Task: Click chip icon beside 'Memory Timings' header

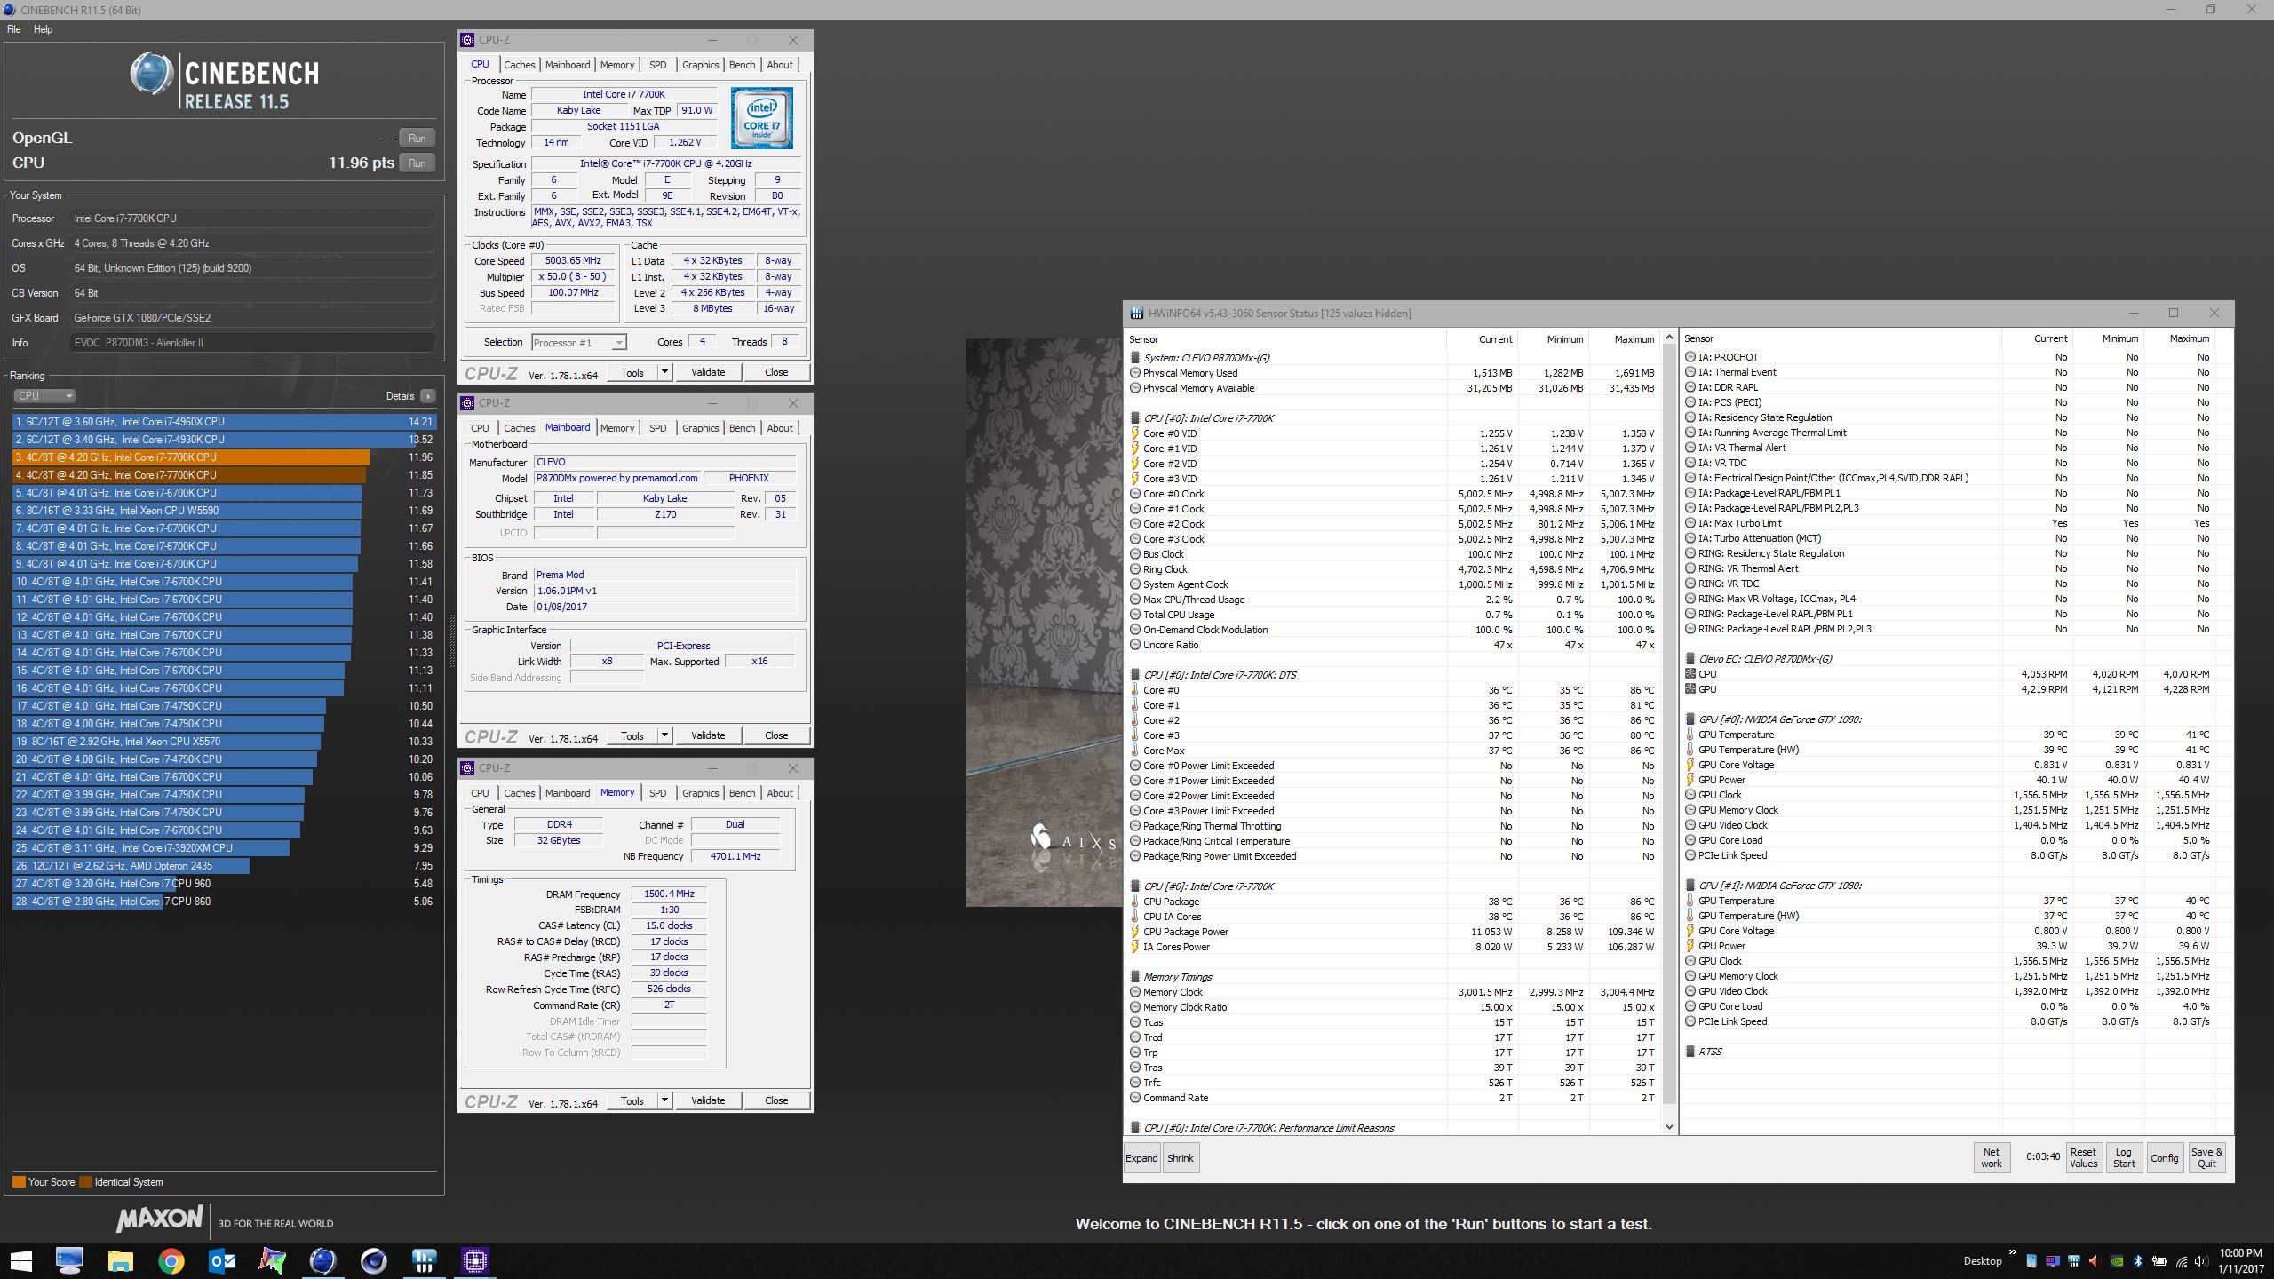Action: click(x=1135, y=977)
